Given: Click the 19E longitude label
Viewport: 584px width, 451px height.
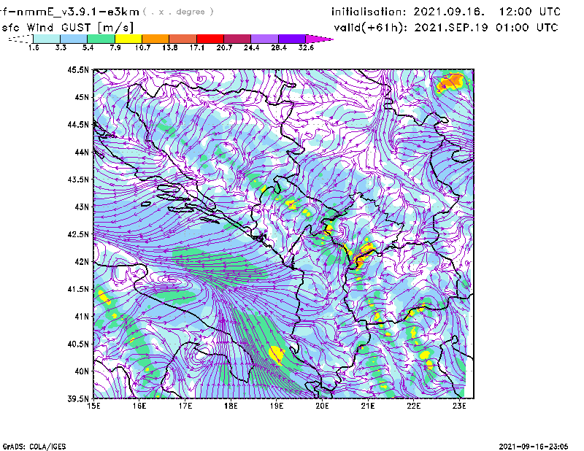Looking at the screenshot, I should tap(277, 406).
